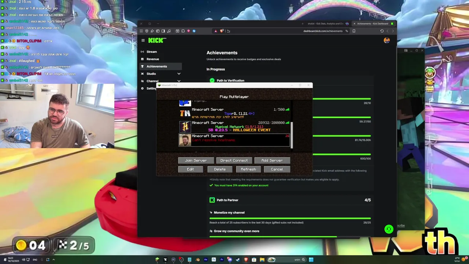The image size is (469, 264).
Task: Click the ENG language indicator
Action: coord(35,260)
